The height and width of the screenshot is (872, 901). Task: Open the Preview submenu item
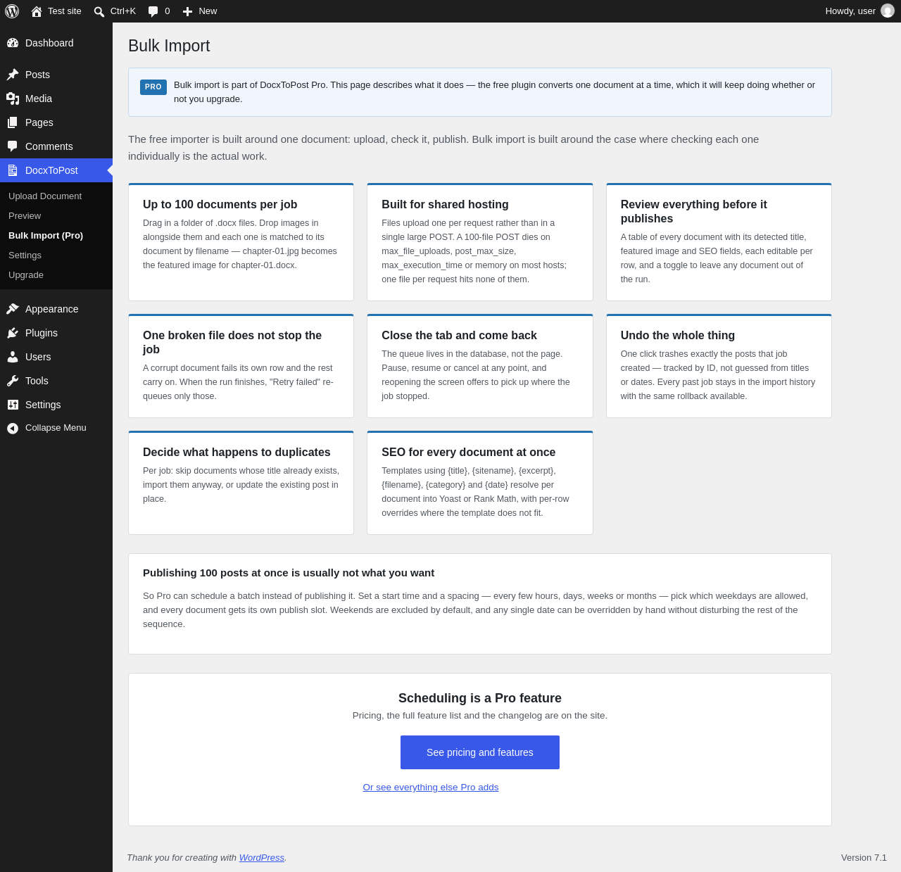[x=25, y=216]
